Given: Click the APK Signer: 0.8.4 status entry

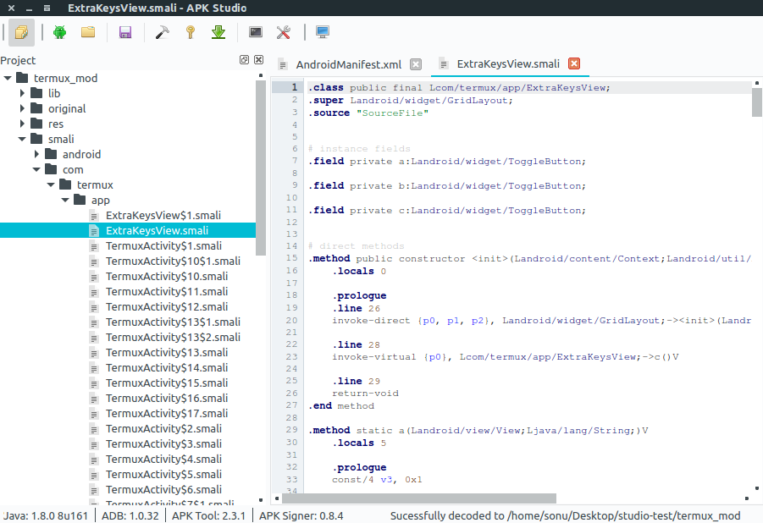Looking at the screenshot, I should [x=301, y=515].
